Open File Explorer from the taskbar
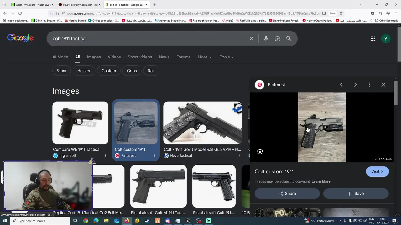Image resolution: width=401 pixels, height=225 pixels. (x=106, y=221)
